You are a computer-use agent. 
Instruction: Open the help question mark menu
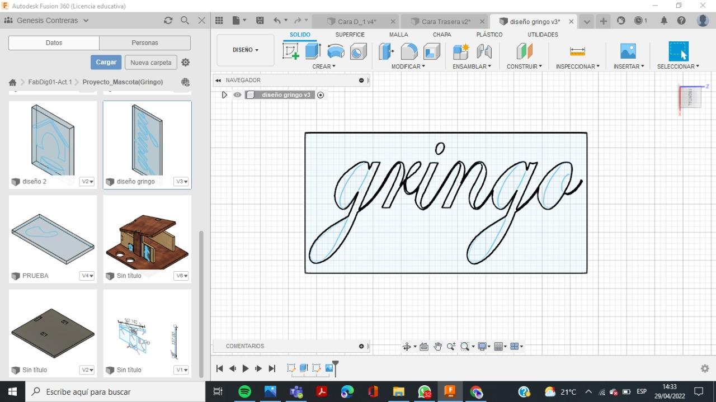click(x=681, y=21)
